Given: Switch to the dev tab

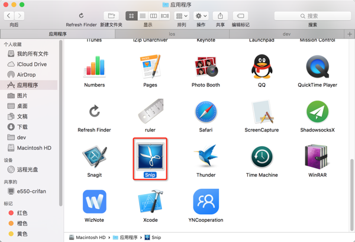Looking at the screenshot, I should pos(286,34).
